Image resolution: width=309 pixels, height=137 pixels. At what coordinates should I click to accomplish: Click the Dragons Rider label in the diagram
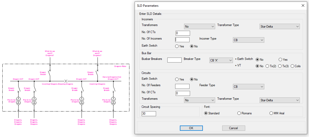tap(121, 66)
